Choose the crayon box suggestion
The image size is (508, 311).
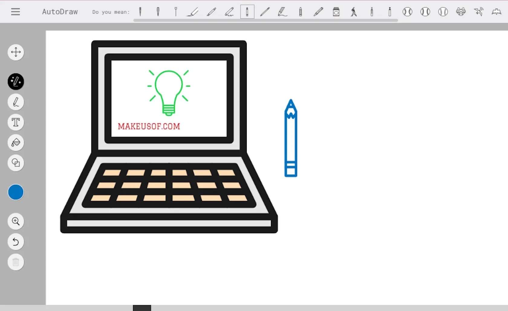coord(336,12)
